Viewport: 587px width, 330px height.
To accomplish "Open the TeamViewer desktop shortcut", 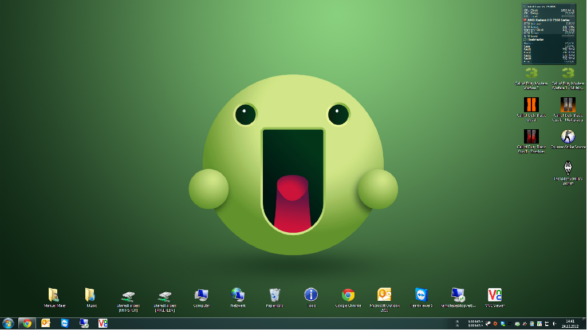I will (x=421, y=295).
